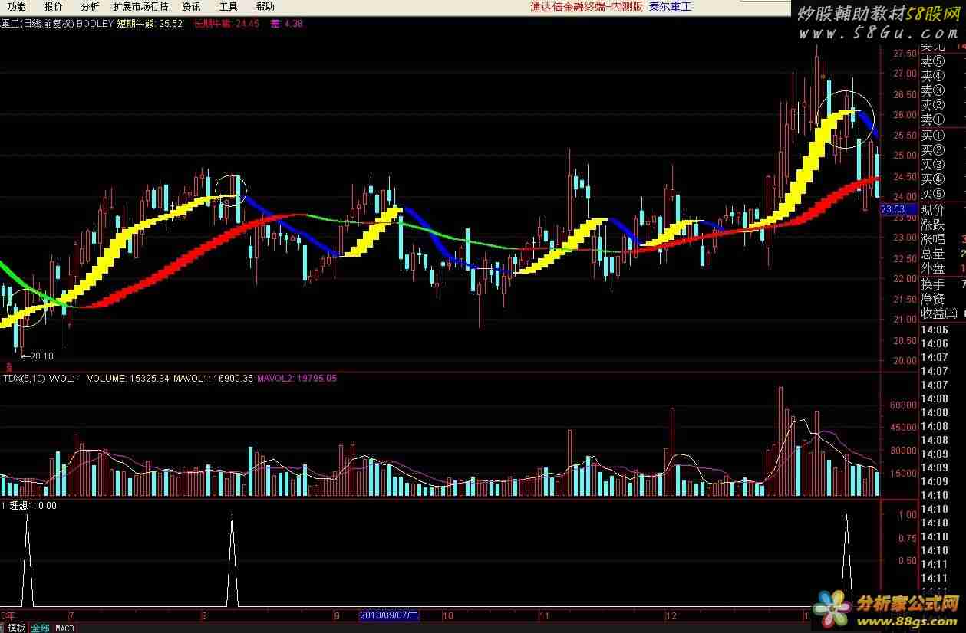Open the 分析 menu
Image resolution: width=966 pixels, height=633 pixels.
pyautogui.click(x=90, y=7)
